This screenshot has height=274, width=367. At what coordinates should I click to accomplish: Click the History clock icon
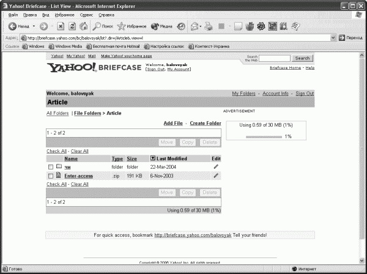pyautogui.click(x=180, y=26)
